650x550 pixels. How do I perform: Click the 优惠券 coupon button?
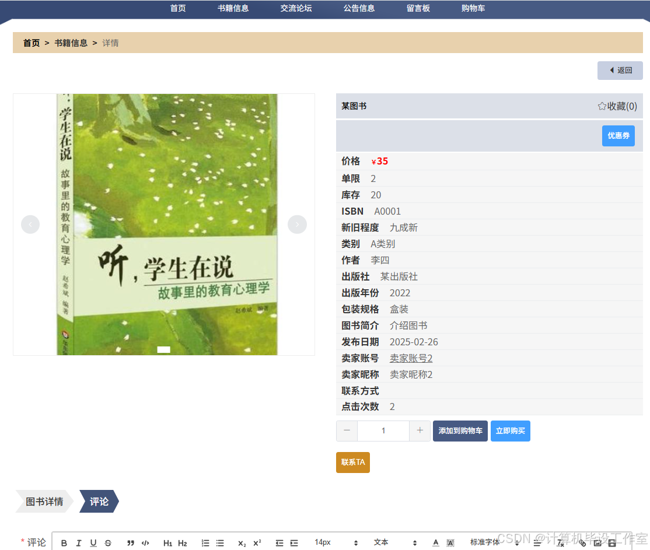point(618,135)
